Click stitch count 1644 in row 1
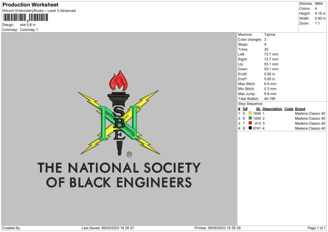Image resolution: width=328 pixels, height=232 pixels. point(257,113)
